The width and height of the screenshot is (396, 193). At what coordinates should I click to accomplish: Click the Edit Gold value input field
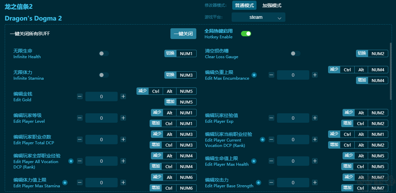[102, 96]
